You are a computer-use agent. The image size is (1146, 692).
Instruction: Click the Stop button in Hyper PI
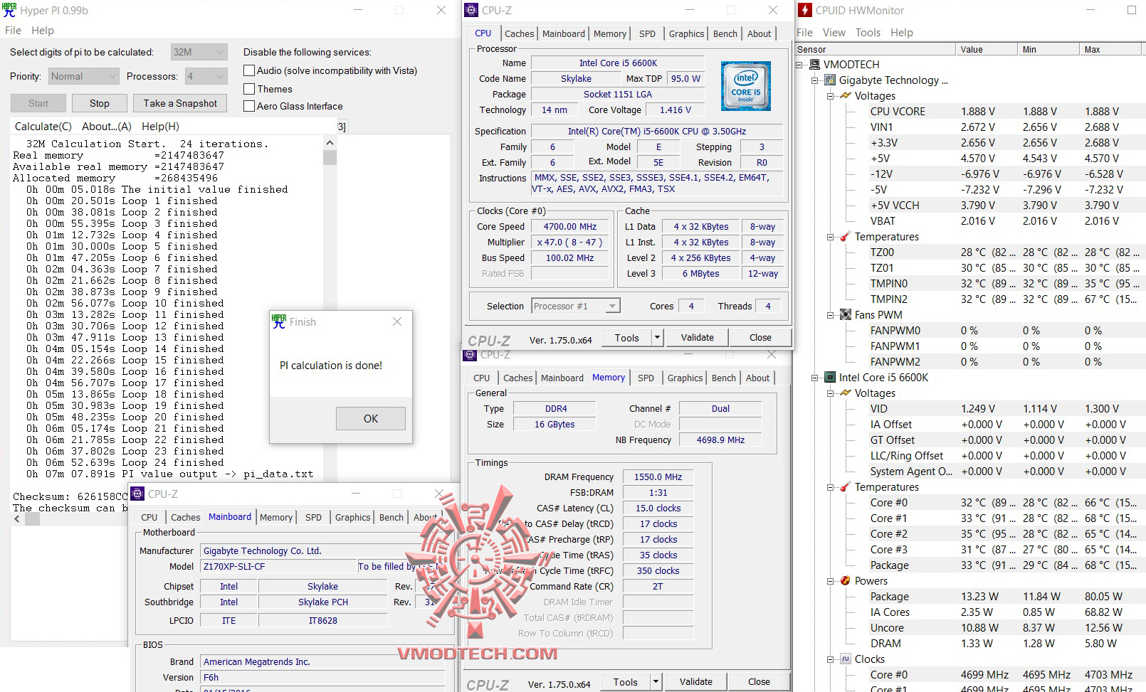tap(100, 103)
